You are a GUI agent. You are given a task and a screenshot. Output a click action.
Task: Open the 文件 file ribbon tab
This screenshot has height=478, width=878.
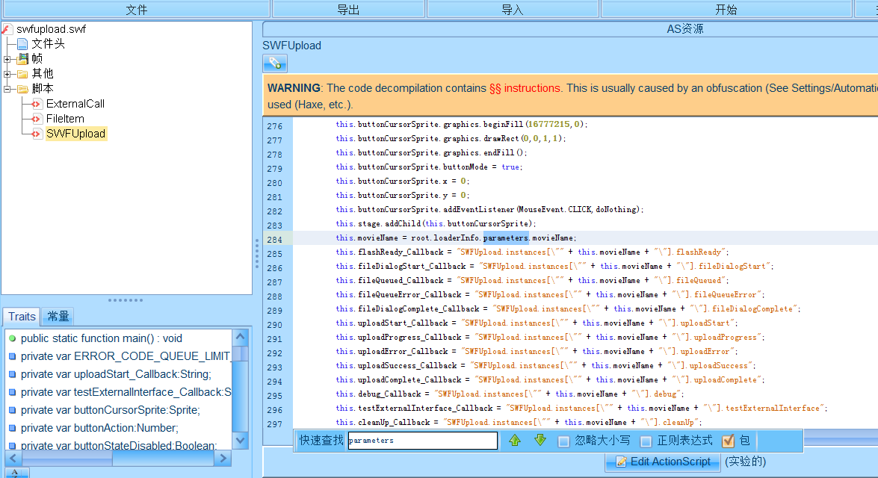click(x=136, y=9)
